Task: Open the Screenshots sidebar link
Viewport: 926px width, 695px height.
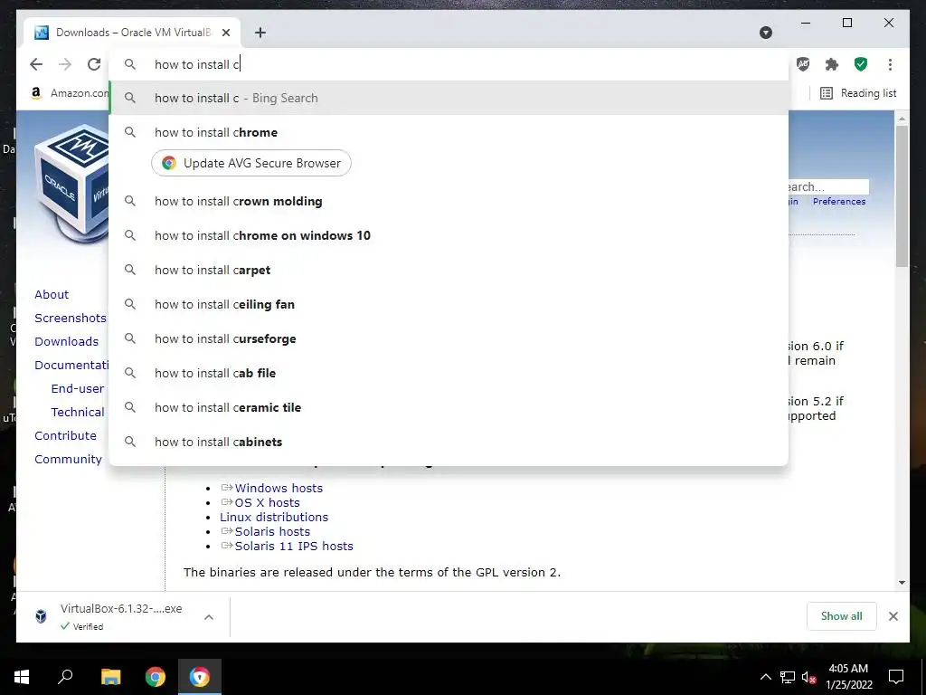Action: [71, 318]
